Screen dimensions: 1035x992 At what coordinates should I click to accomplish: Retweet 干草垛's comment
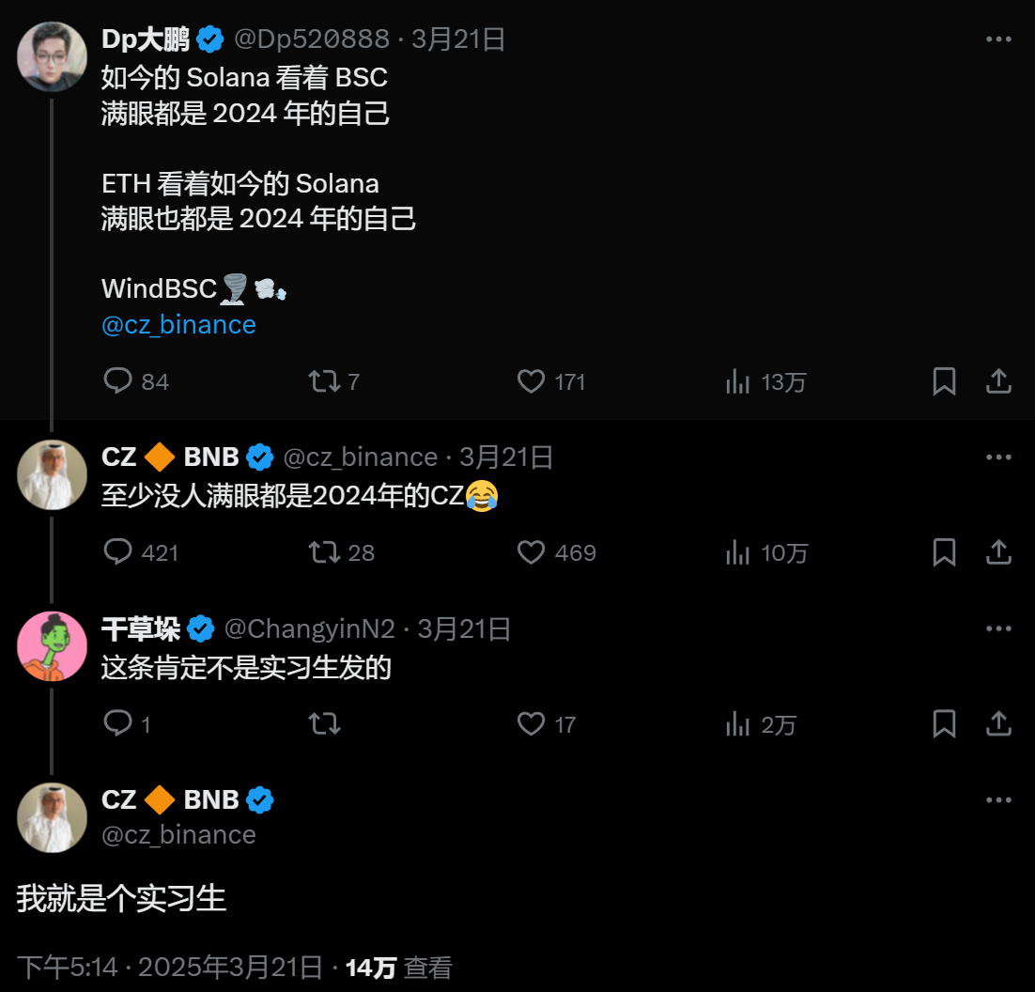[325, 723]
